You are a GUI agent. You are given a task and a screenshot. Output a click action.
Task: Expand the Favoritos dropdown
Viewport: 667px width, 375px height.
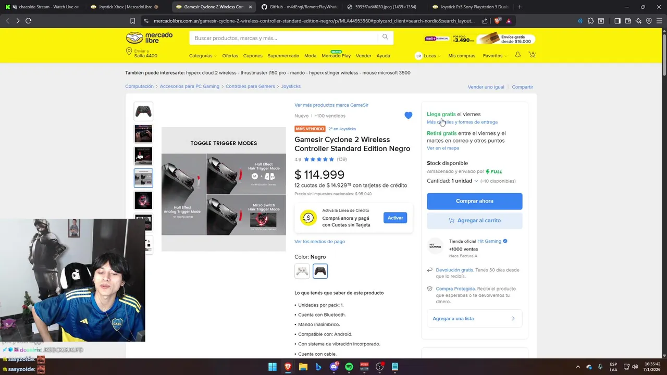[x=495, y=56]
